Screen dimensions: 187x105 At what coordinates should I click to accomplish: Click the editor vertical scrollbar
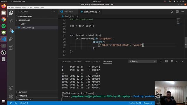point(186,43)
